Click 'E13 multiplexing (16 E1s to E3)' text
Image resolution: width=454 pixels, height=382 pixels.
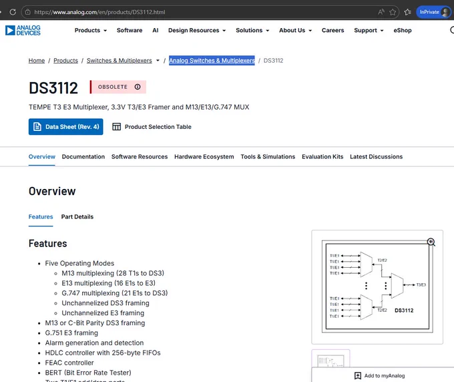pos(109,283)
